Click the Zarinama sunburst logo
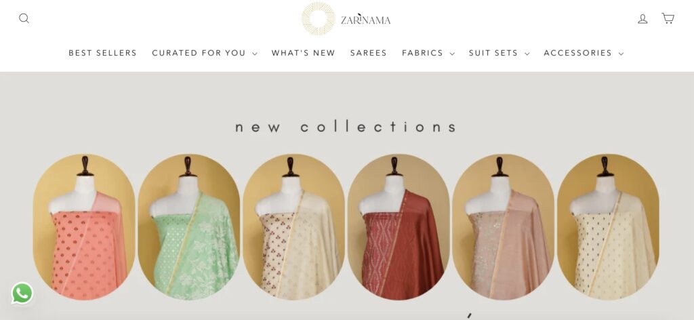 coord(319,18)
